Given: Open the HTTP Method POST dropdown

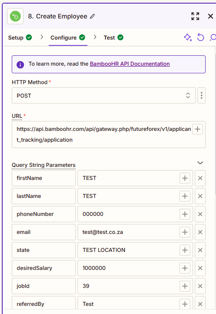Looking at the screenshot, I should [104, 95].
